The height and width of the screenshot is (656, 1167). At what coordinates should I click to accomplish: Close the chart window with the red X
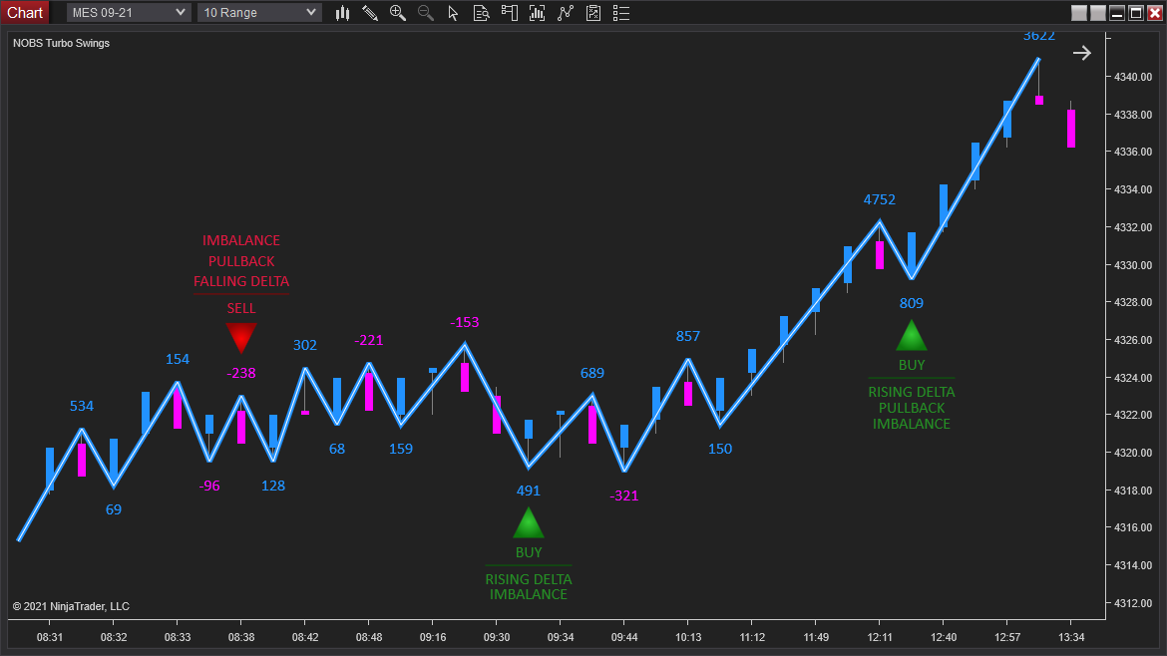[x=1155, y=13]
